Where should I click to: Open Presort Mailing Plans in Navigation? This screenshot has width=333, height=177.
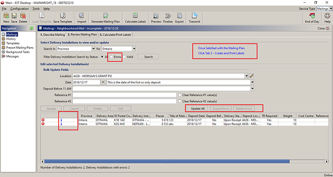20,47
